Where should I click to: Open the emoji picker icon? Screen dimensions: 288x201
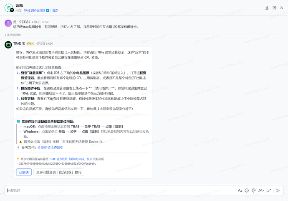click(247, 191)
